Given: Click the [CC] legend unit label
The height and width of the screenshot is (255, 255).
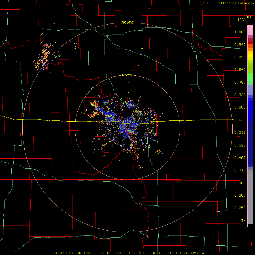Looking at the screenshot, I should click(x=242, y=20).
